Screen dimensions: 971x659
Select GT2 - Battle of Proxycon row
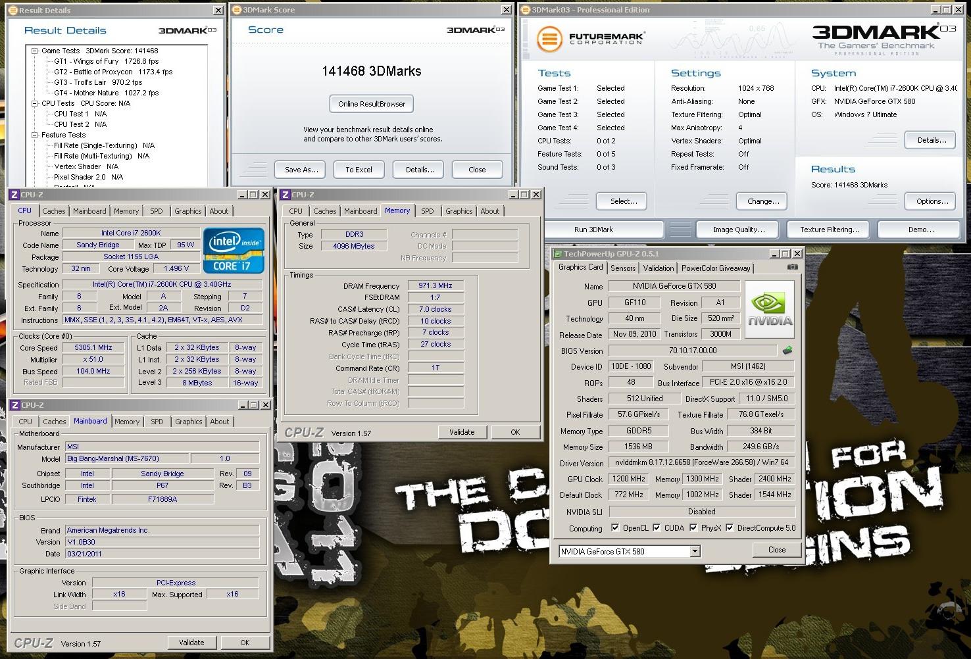113,72
